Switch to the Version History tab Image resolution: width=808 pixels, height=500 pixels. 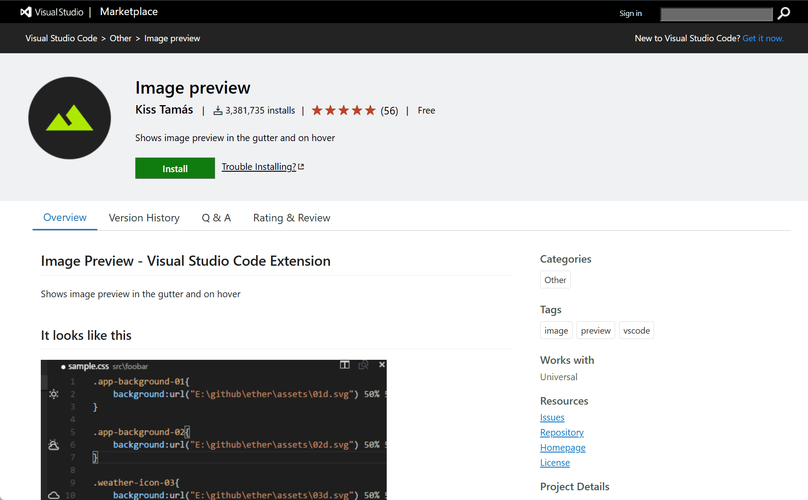144,218
